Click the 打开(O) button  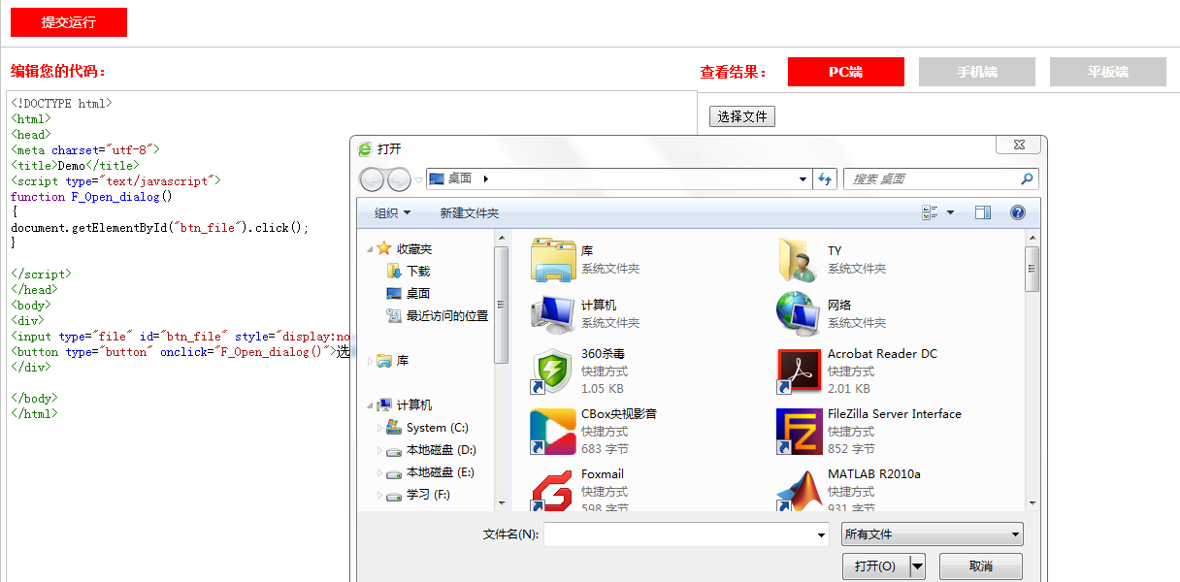pyautogui.click(x=875, y=566)
